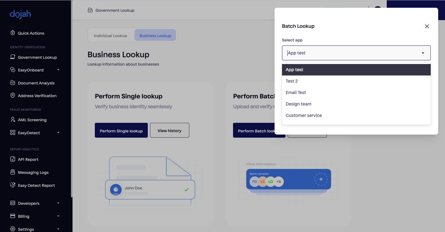Viewport: 445px width, 232px height.
Task: Pick Design team from dropdown list
Action: click(x=298, y=104)
